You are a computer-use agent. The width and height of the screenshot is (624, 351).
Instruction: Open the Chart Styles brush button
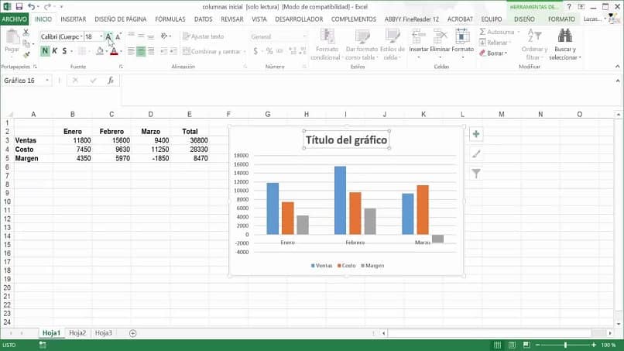[476, 153]
